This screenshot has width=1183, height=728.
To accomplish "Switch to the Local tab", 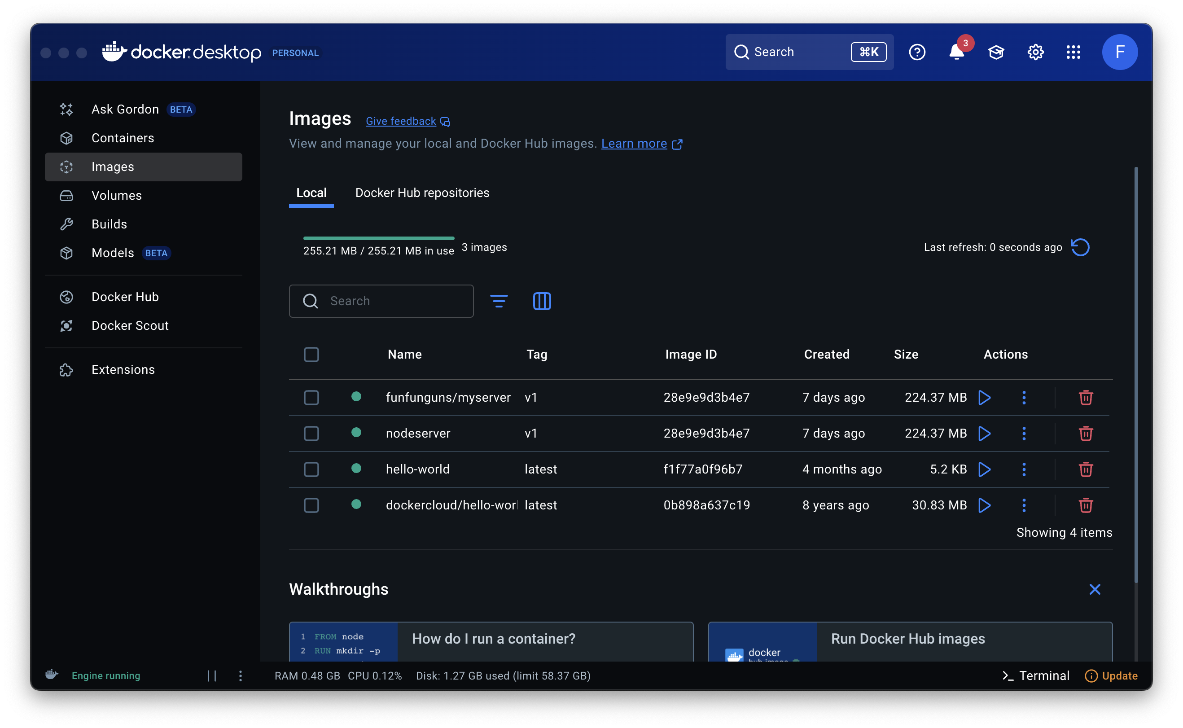I will [x=311, y=193].
